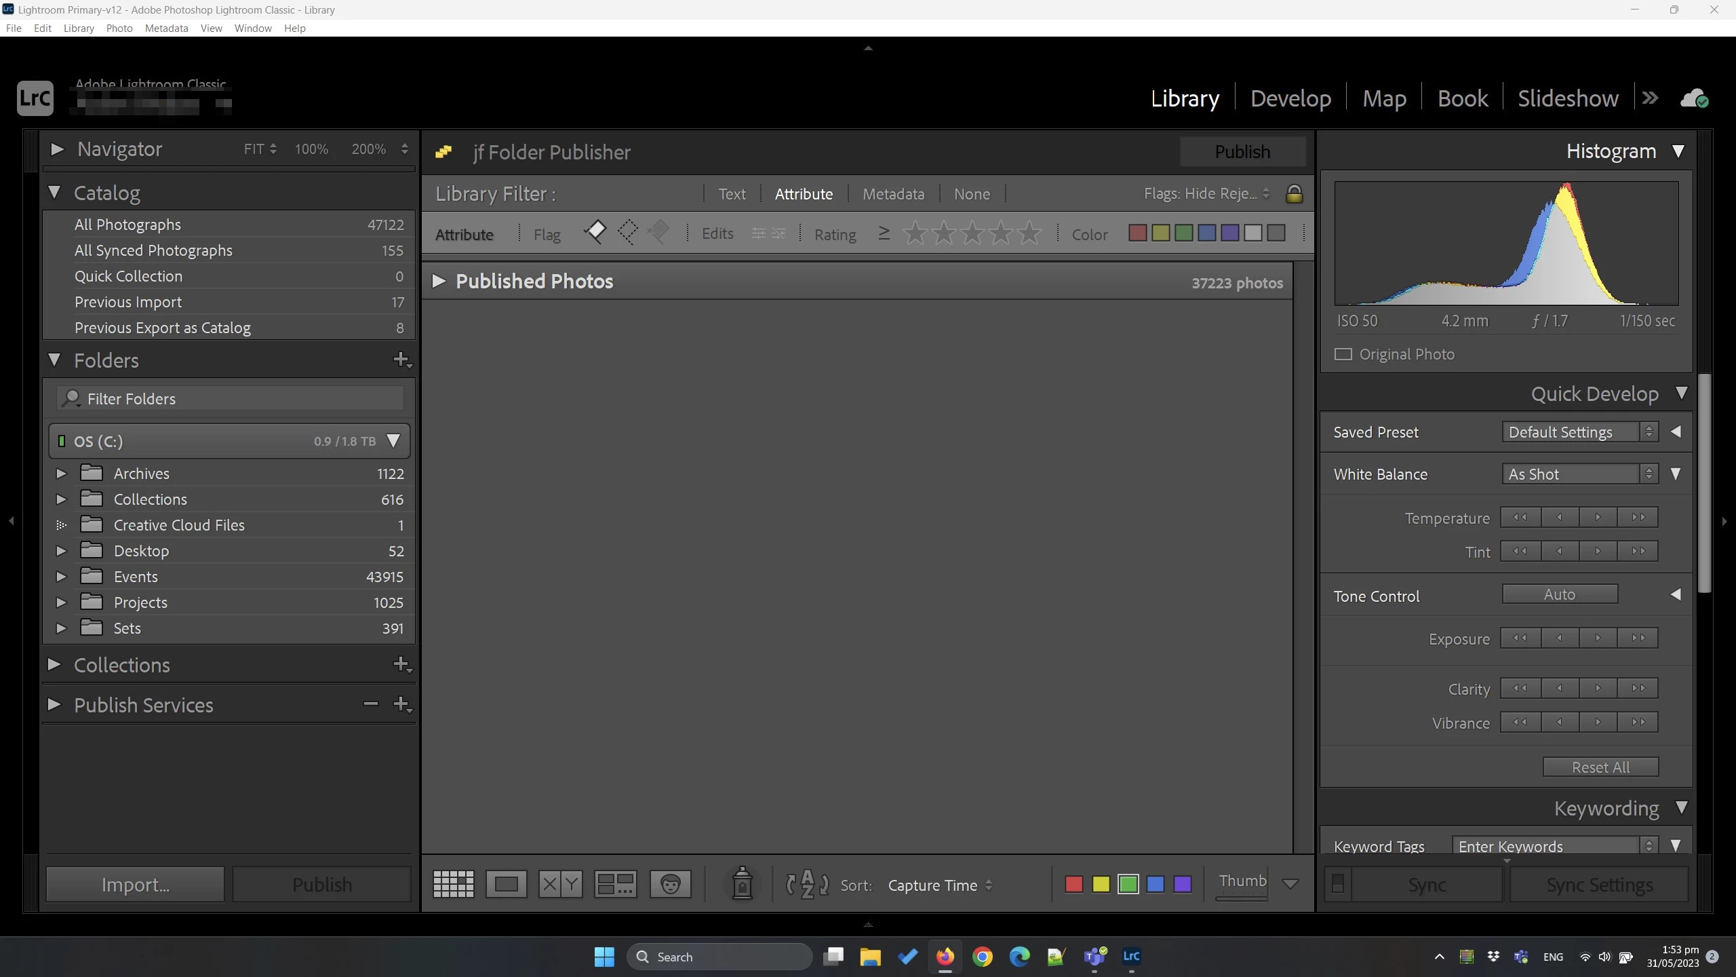Viewport: 1736px width, 977px height.
Task: Reverse sort direction A-Z icon
Action: [807, 885]
